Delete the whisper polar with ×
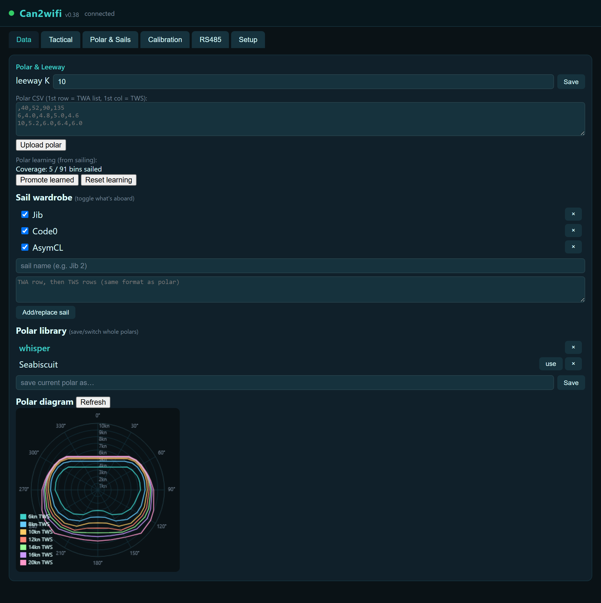 point(573,347)
